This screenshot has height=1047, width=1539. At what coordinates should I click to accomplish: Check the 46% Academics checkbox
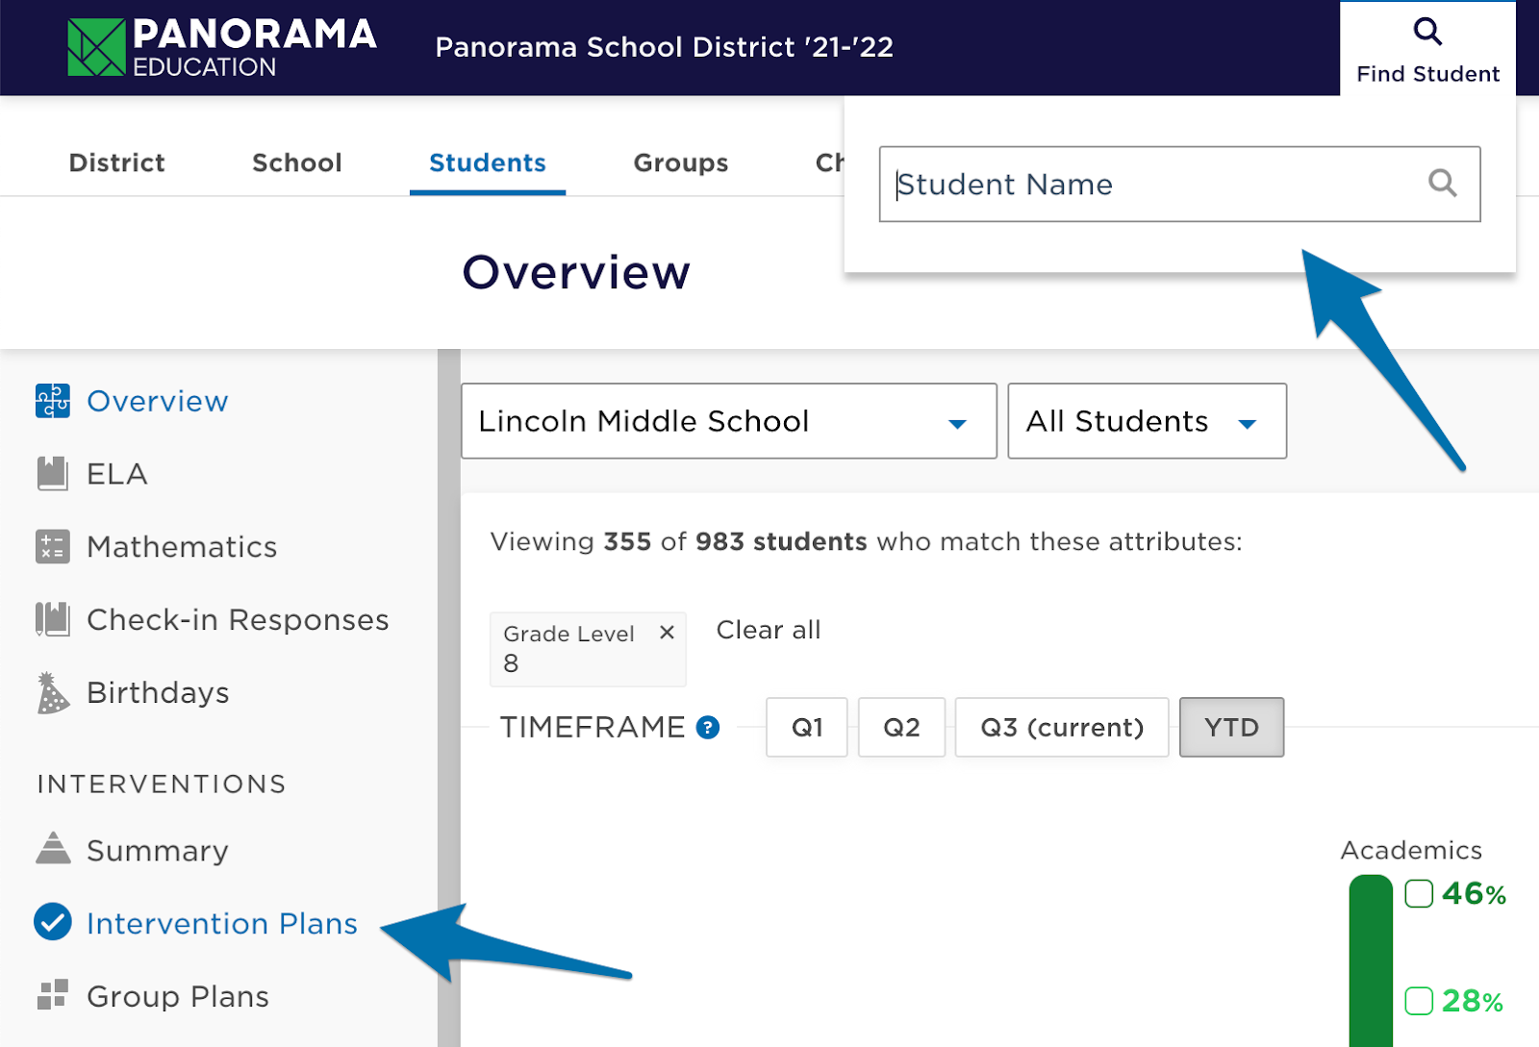pyautogui.click(x=1419, y=894)
